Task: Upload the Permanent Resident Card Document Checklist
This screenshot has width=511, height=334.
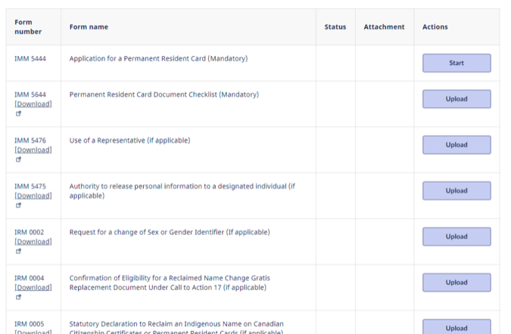Action: (456, 99)
